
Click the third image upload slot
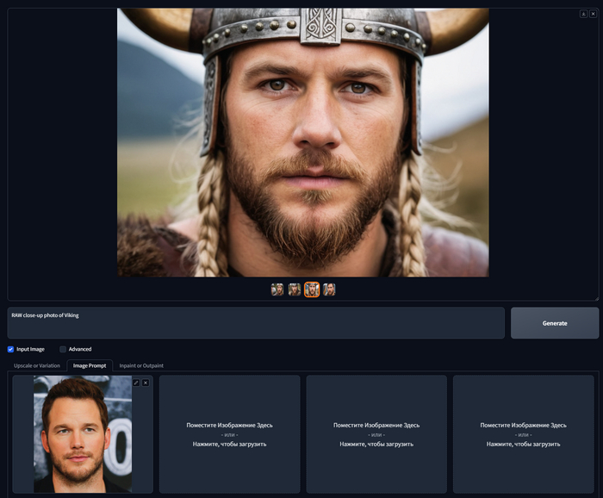coord(376,434)
